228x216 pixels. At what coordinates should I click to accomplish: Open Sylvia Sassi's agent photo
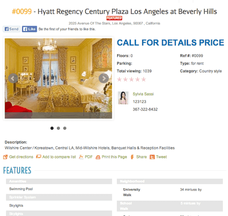[123, 98]
